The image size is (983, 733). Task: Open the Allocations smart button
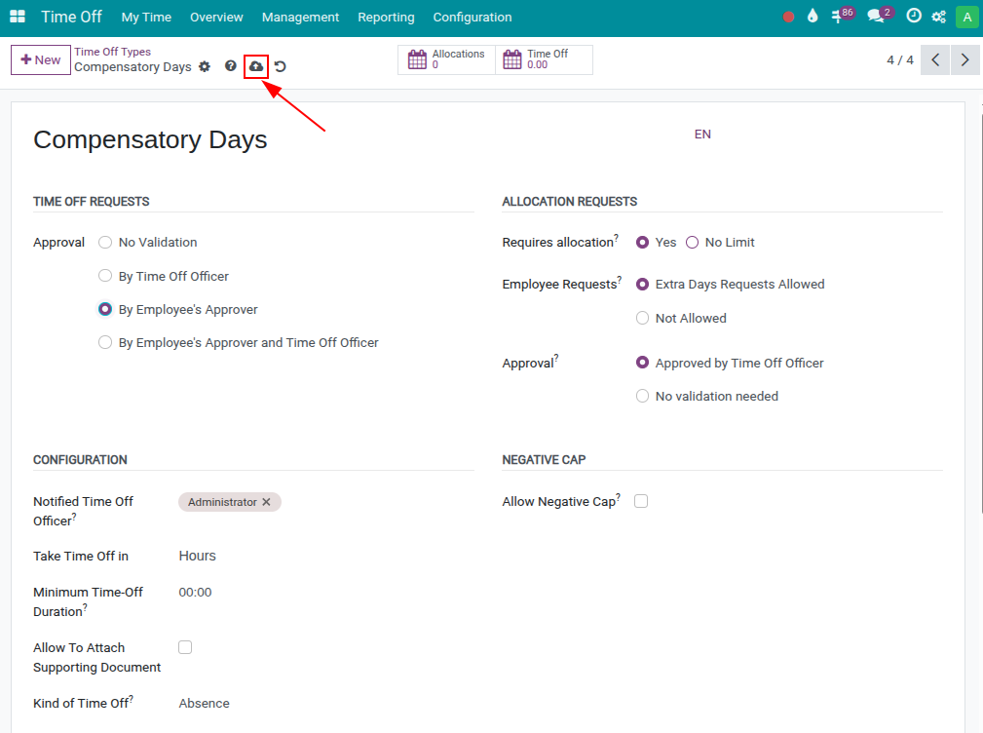446,59
